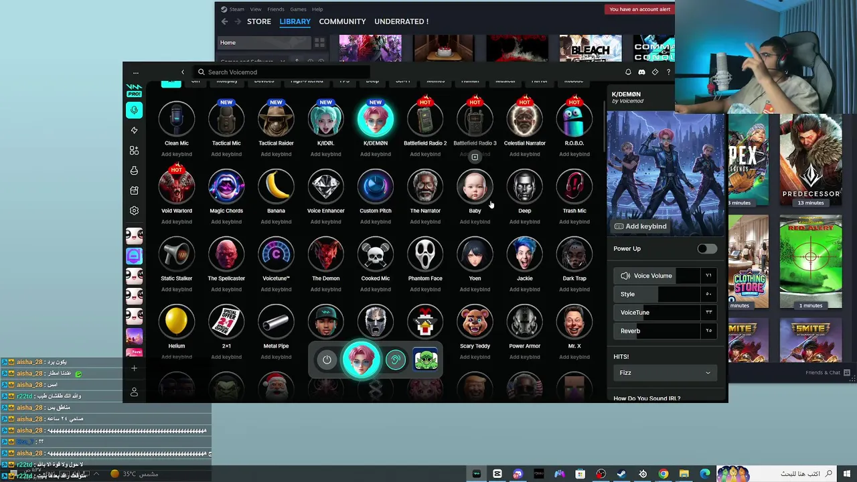Open the lightning bolt sidebar section

pyautogui.click(x=134, y=131)
